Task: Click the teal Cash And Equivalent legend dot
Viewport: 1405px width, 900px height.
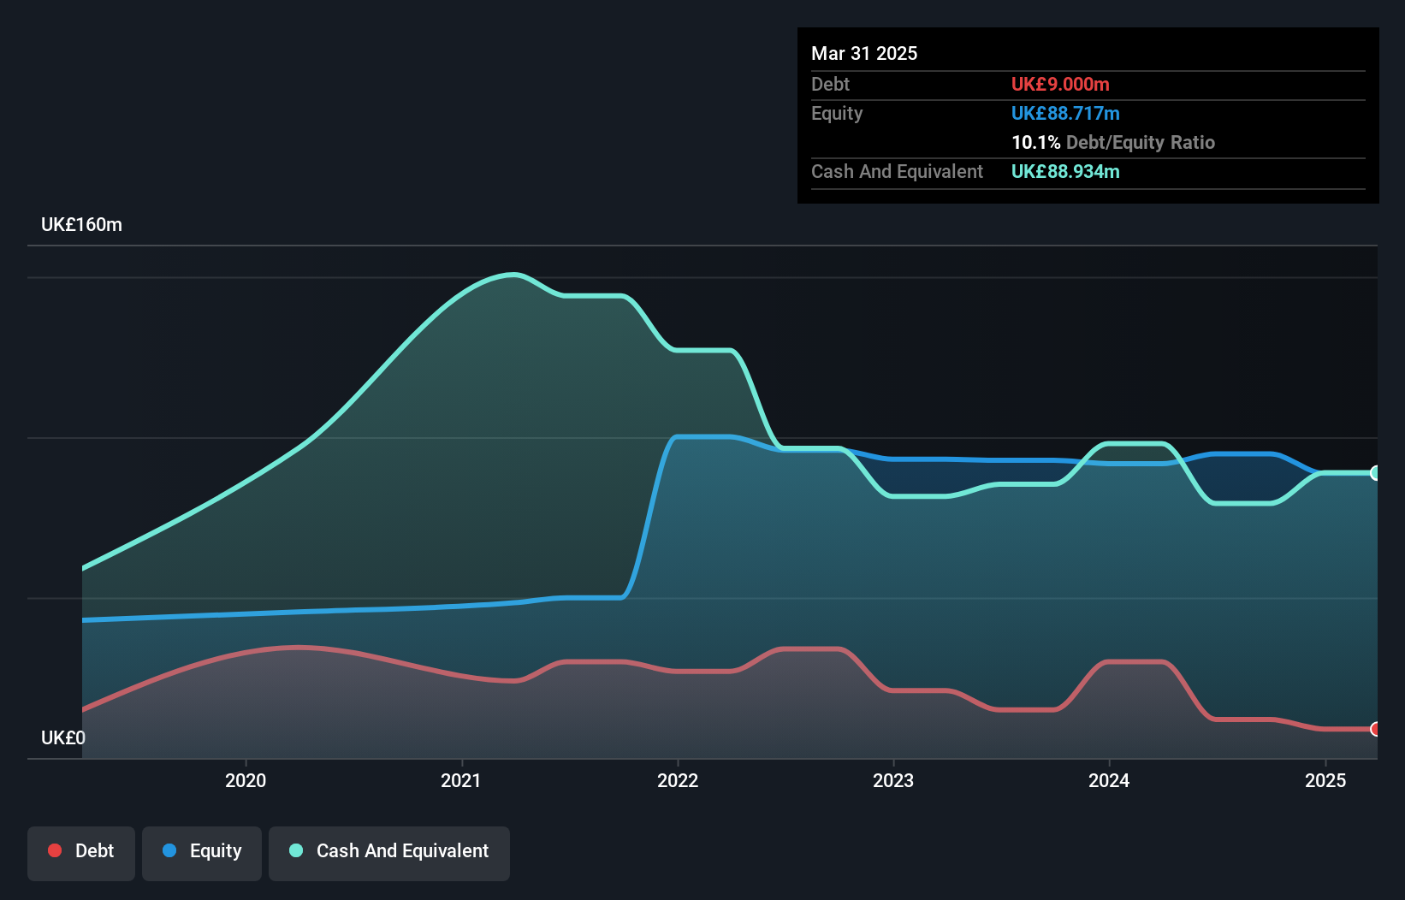Action: [x=296, y=850]
